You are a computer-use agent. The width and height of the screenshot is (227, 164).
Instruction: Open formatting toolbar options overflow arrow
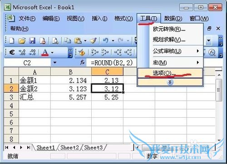70,53
